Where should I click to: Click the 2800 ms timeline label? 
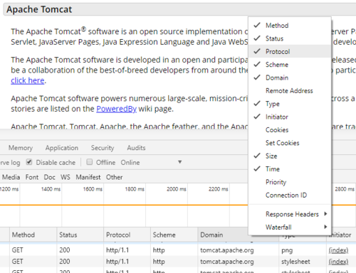pos(345,189)
